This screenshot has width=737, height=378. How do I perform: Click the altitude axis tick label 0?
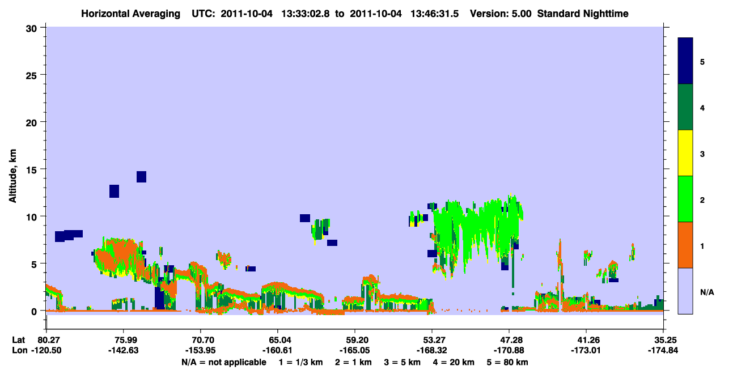tap(35, 311)
